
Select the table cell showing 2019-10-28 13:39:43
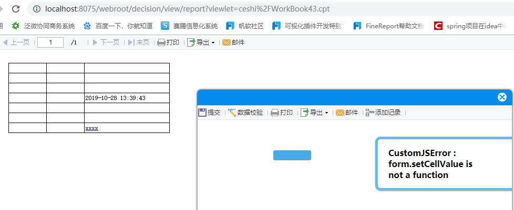click(127, 98)
